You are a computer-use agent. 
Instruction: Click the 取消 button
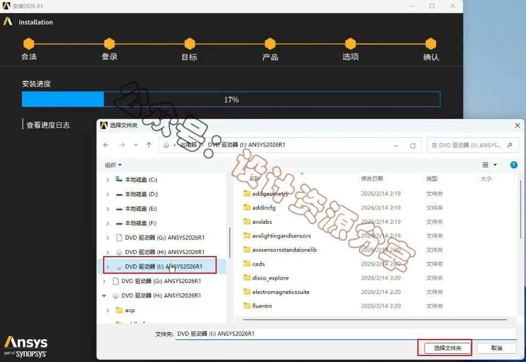(496, 348)
